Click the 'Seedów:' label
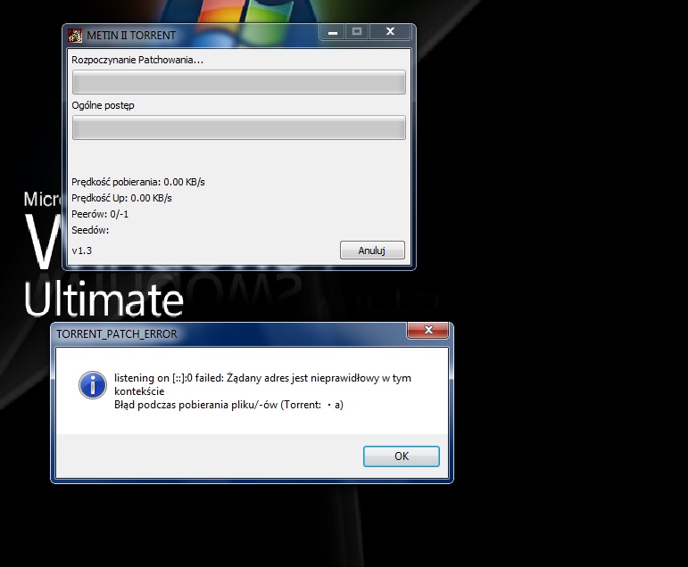688x567 pixels. [x=90, y=230]
